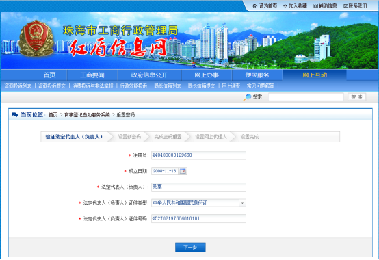Open 局长信箱列表 submenu item
Image resolution: width=379 pixels, height=260 pixels.
click(x=168, y=86)
